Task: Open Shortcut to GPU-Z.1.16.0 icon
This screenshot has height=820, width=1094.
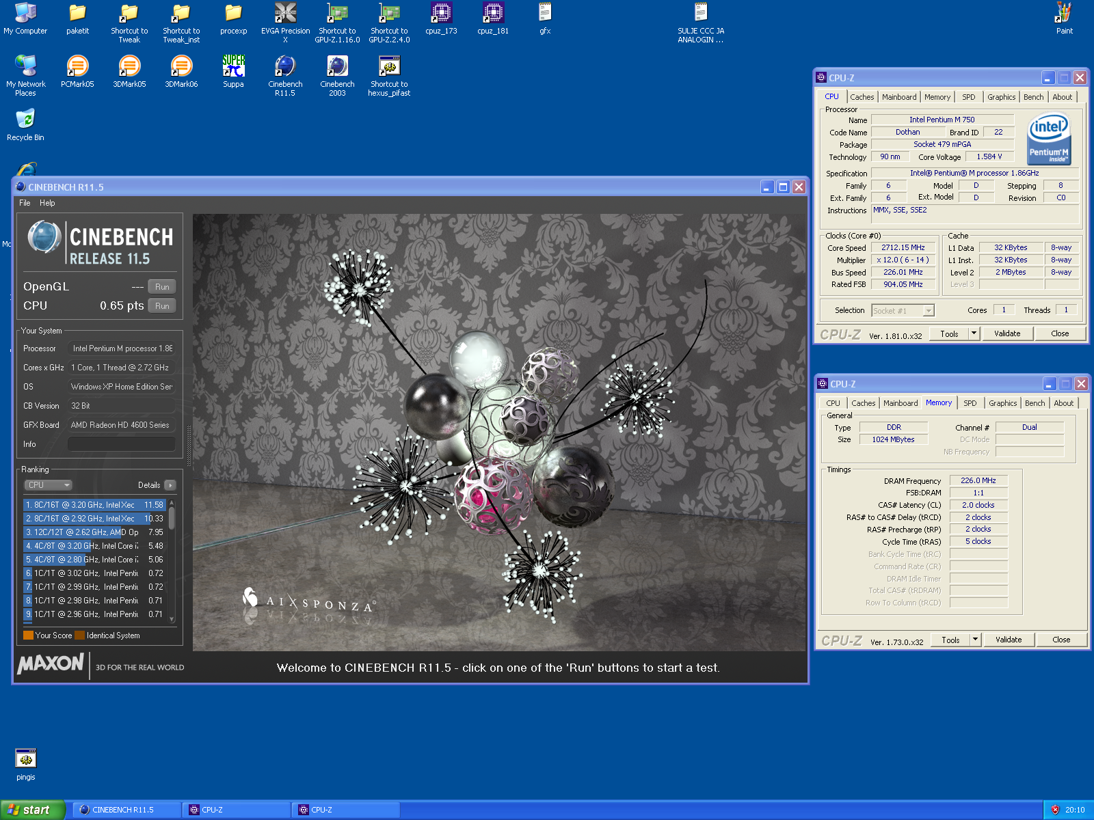Action: point(337,23)
